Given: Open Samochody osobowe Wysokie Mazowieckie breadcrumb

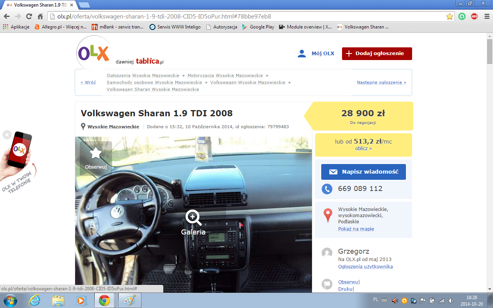Looking at the screenshot, I should coord(154,82).
